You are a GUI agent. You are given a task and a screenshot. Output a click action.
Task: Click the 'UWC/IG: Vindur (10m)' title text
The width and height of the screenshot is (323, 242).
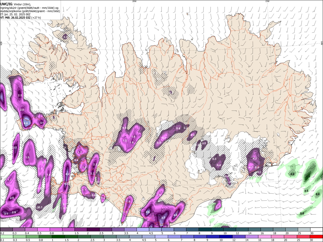(15, 4)
